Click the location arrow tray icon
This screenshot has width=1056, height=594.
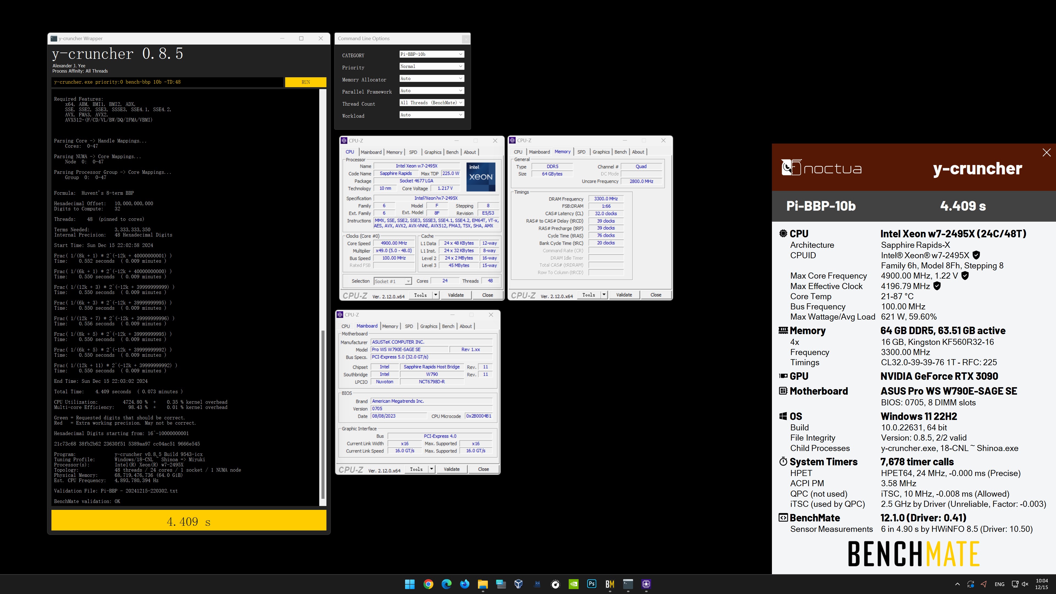pos(983,584)
